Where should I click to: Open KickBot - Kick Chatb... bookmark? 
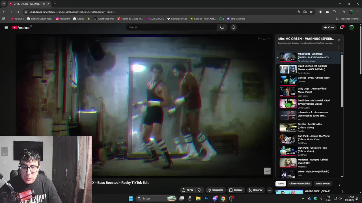point(203,19)
